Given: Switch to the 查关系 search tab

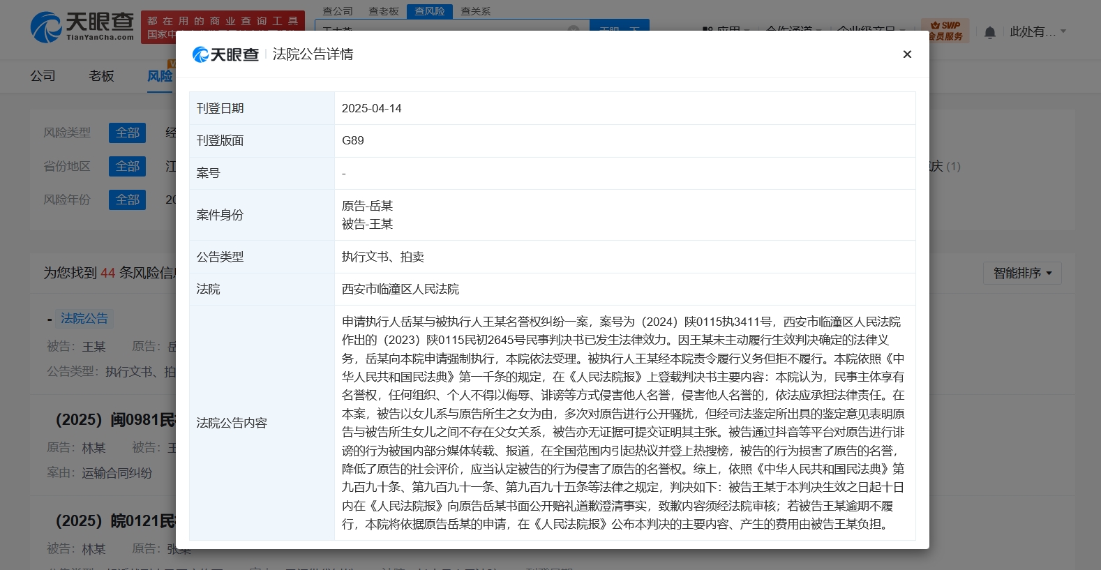Looking at the screenshot, I should (476, 11).
